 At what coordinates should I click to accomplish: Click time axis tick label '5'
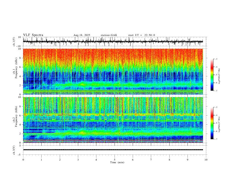[x=115, y=160]
